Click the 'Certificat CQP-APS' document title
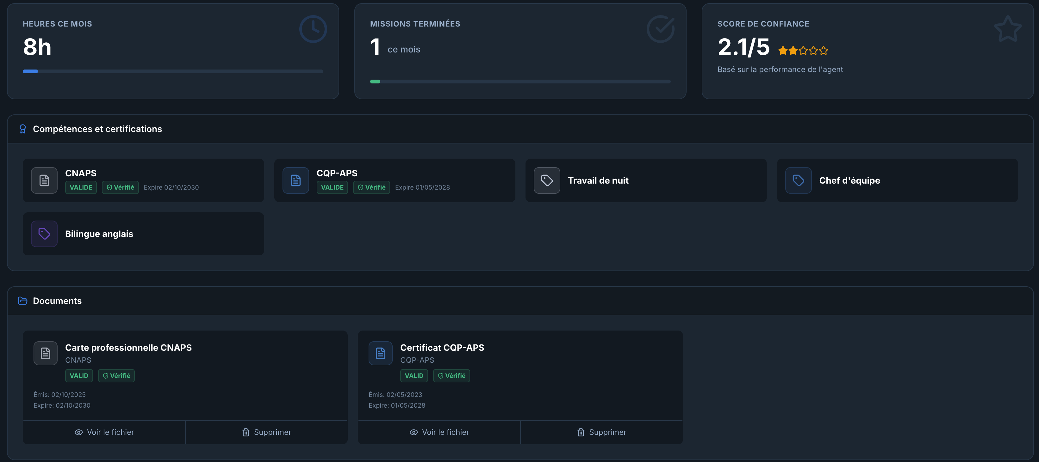The width and height of the screenshot is (1039, 462). click(x=442, y=348)
